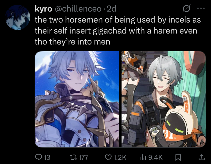The image size is (211, 164).
Task: Open the share upload icon
Action: 201,157
